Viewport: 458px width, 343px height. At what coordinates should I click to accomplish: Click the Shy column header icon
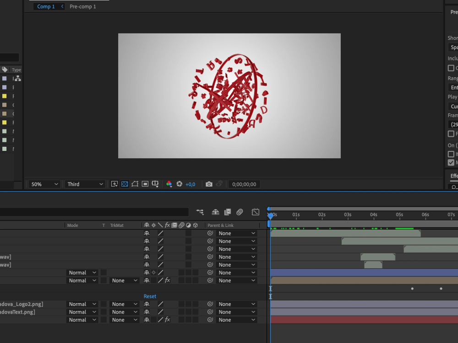tap(147, 225)
